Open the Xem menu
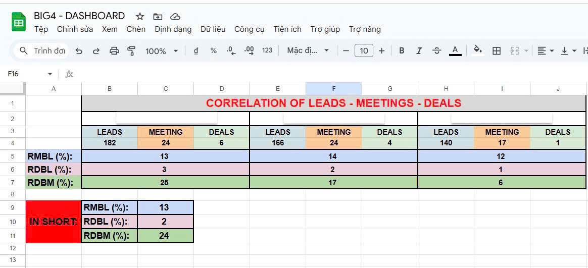This screenshot has width=588, height=268. 110,29
